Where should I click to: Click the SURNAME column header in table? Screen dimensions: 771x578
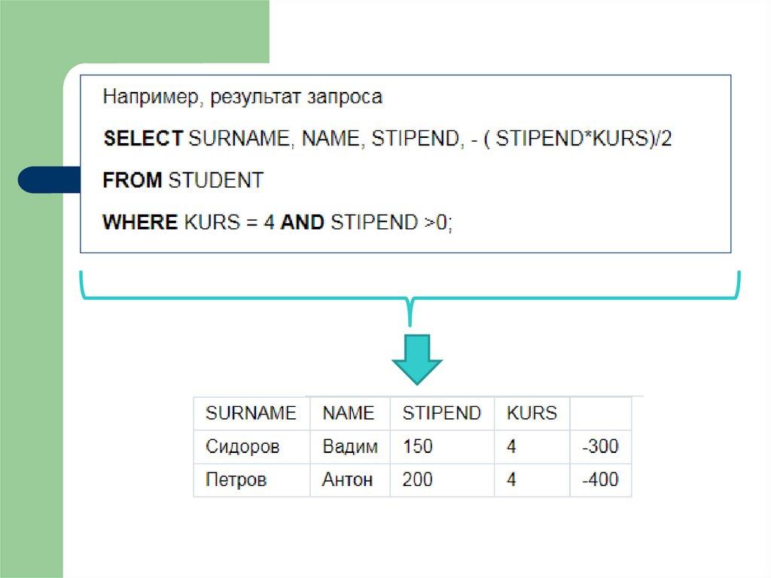pyautogui.click(x=251, y=413)
